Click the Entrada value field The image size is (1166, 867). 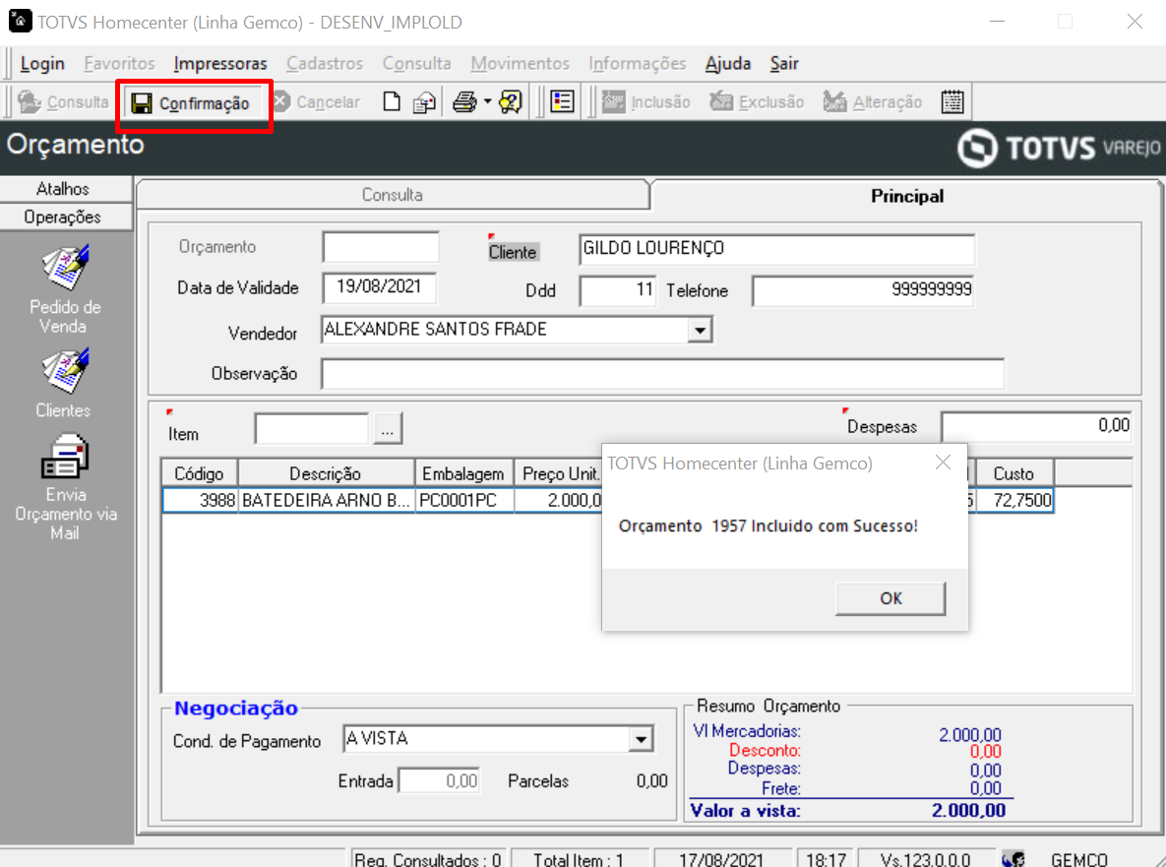pyautogui.click(x=440, y=780)
